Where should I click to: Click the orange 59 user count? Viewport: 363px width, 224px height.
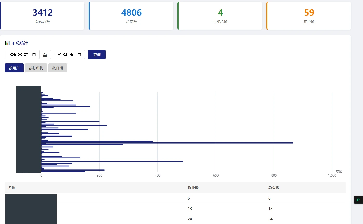tap(309, 12)
